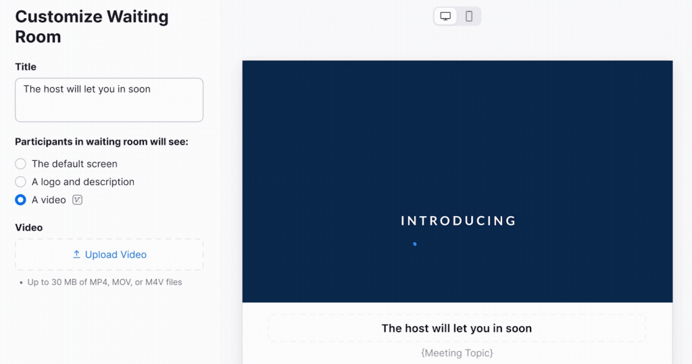Screen dimensions: 692x364
Task: Click into the Title text box
Action: click(109, 100)
